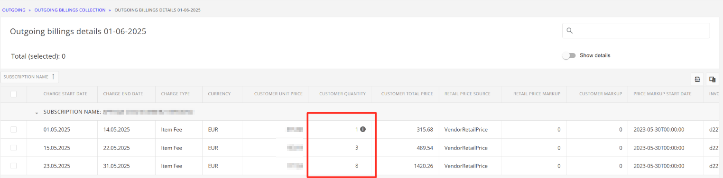This screenshot has width=723, height=178.
Task: Click the Total (selected): 0 text
Action: (38, 56)
